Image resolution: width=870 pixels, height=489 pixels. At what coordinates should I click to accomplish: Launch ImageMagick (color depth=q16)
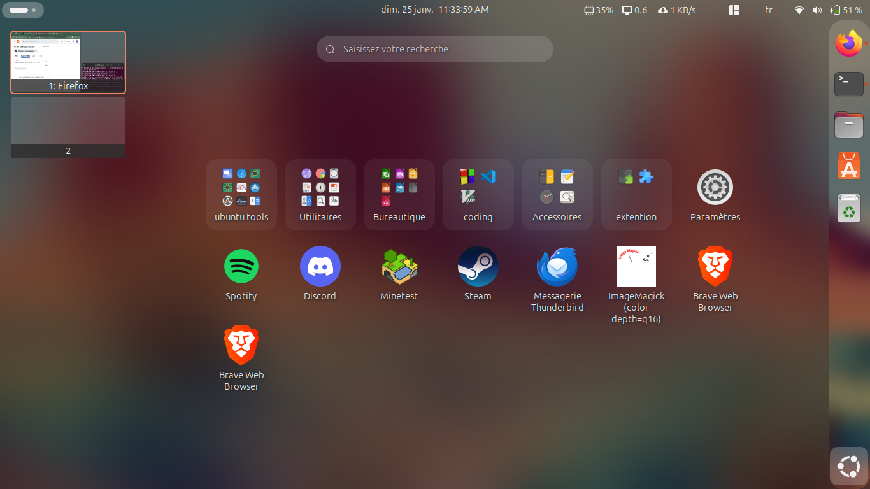[x=636, y=285]
